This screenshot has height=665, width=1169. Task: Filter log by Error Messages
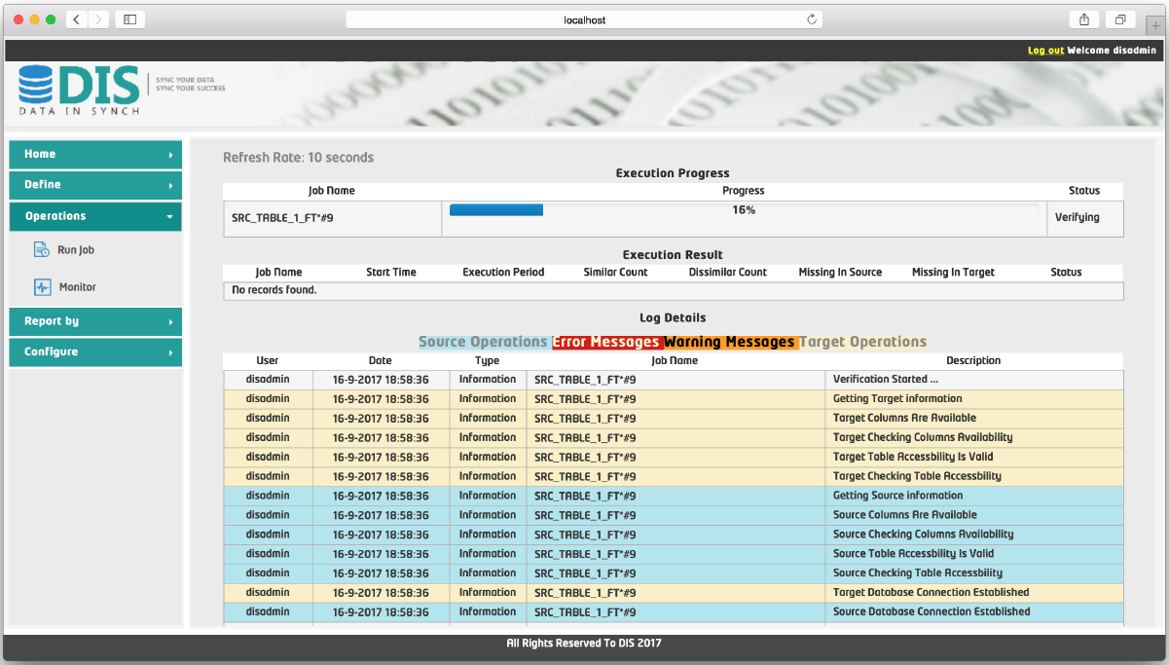[606, 342]
